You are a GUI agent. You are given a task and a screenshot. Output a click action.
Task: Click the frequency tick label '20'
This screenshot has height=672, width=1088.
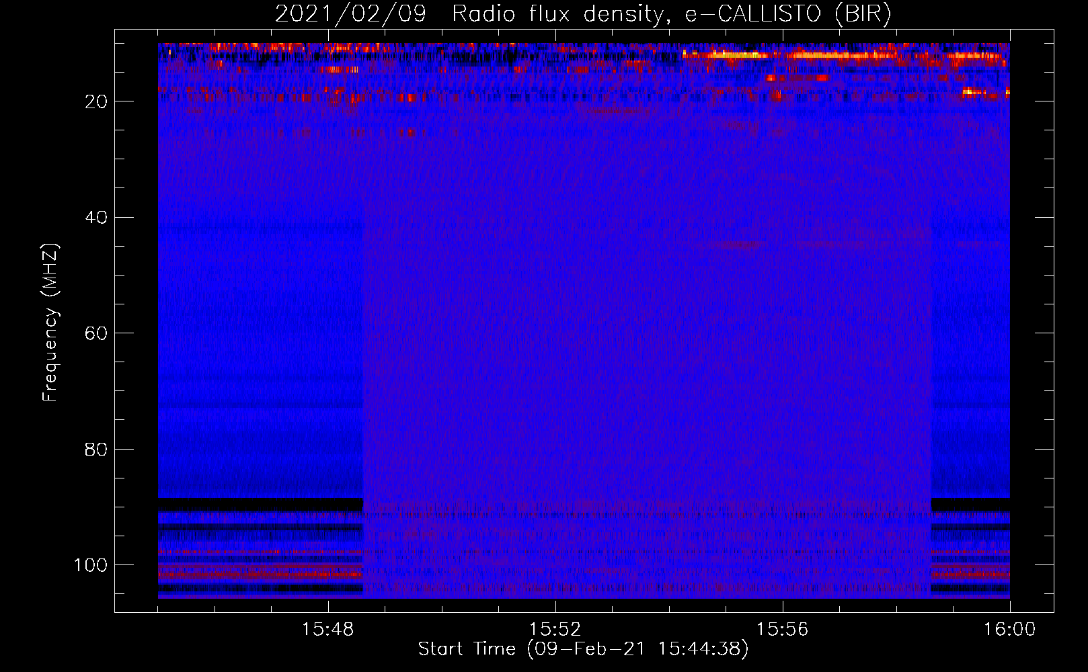(x=97, y=101)
